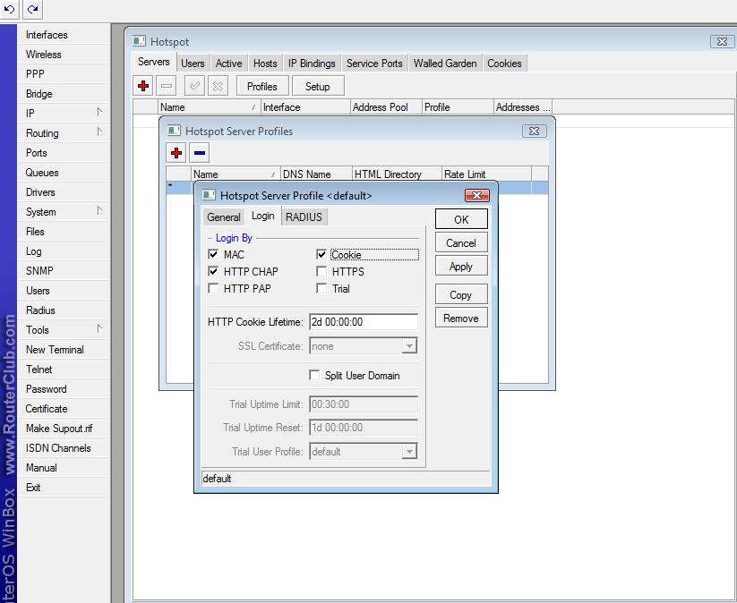This screenshot has height=603, width=737.
Task: Open the Service Ports tab
Action: [x=374, y=64]
